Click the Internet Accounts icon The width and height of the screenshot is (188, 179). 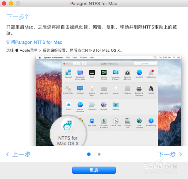click(80, 105)
